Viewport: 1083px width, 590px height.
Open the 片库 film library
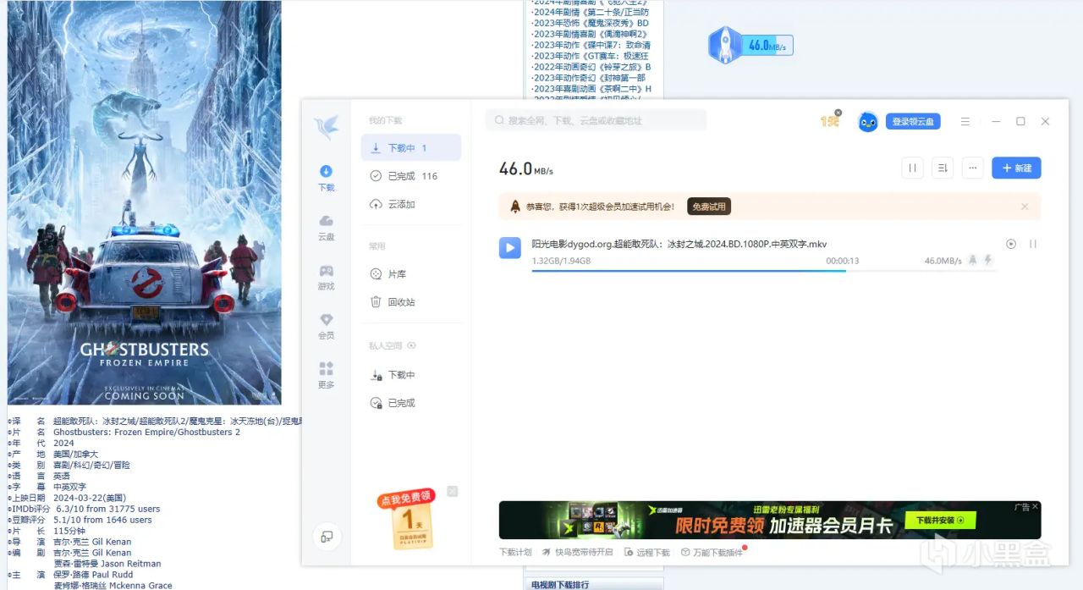tap(411, 274)
